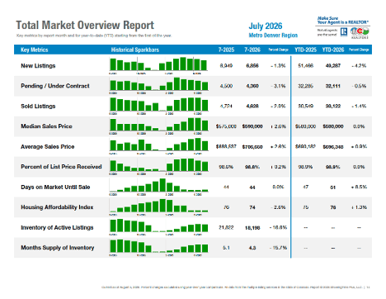
Task: Select the Housing Affordability Index sparkbar chart
Action: pyautogui.click(x=158, y=206)
